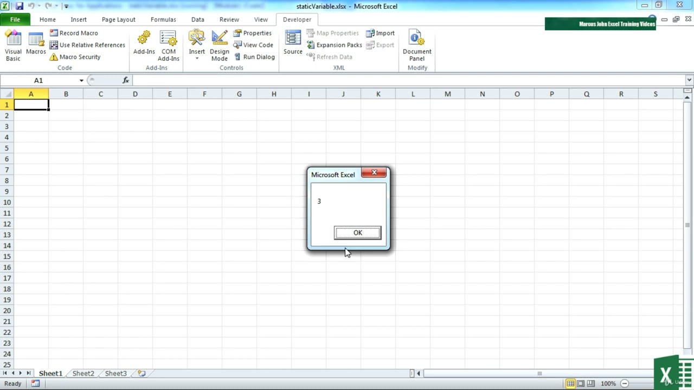Switch to Sheet3 tab

[x=115, y=373]
